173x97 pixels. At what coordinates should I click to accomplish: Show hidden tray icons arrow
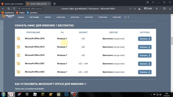[151, 95]
